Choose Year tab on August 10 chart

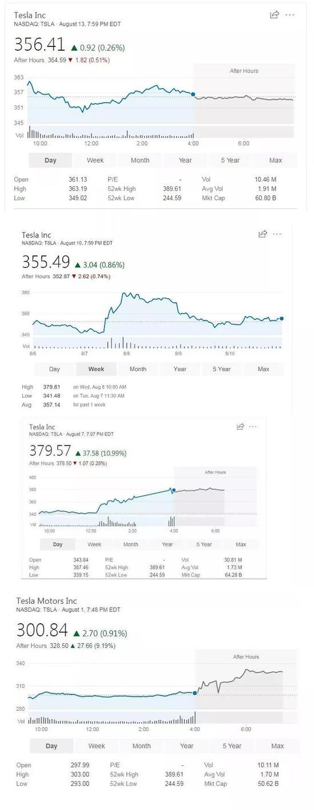click(x=180, y=369)
